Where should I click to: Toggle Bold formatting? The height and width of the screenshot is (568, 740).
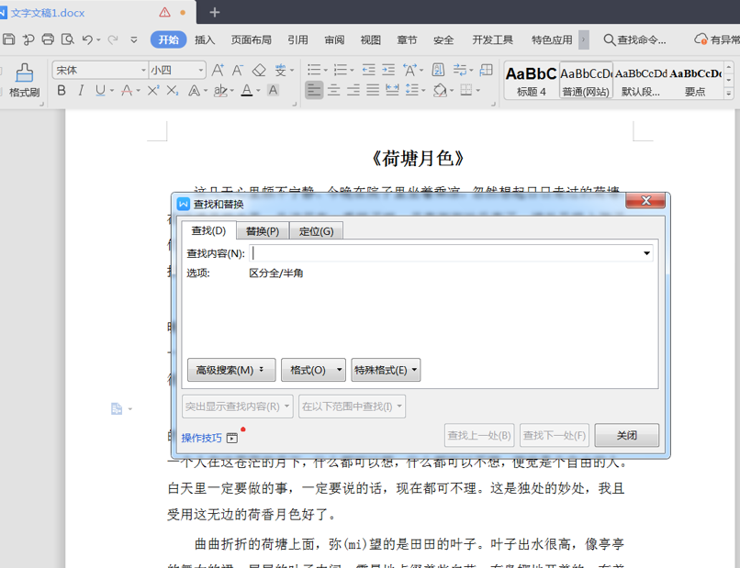[x=62, y=90]
